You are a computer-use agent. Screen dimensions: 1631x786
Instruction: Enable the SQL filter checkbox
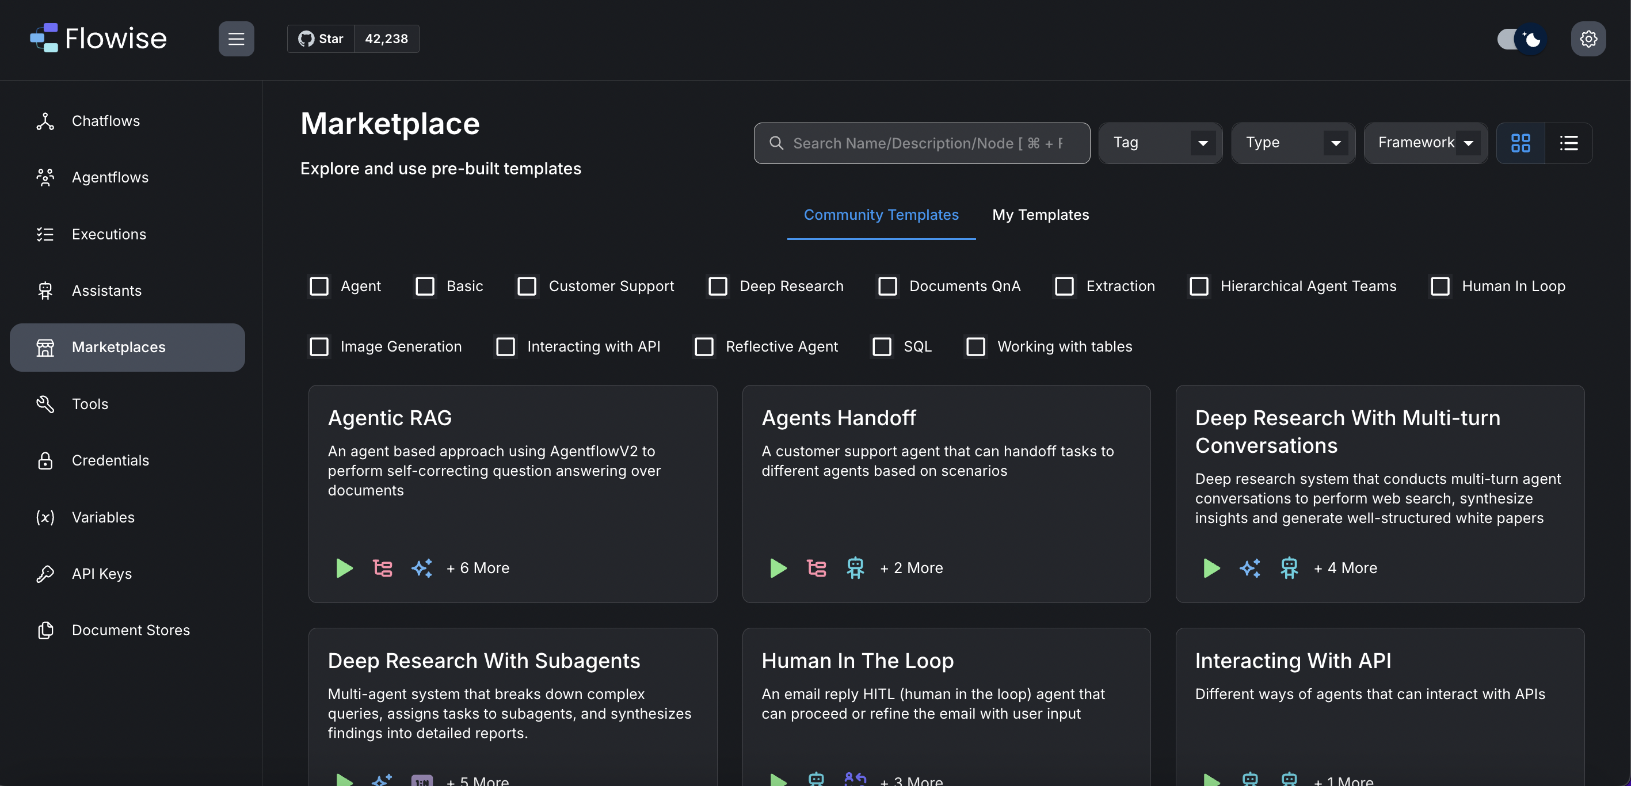point(881,346)
